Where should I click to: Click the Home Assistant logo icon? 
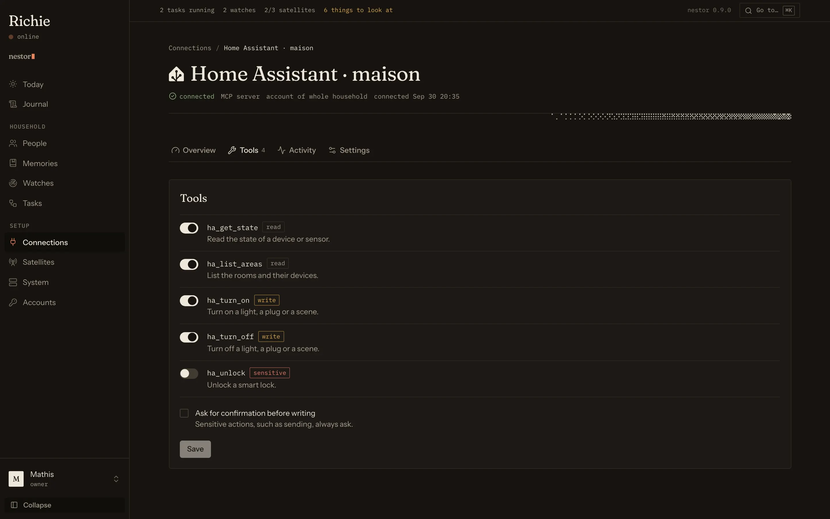point(176,74)
